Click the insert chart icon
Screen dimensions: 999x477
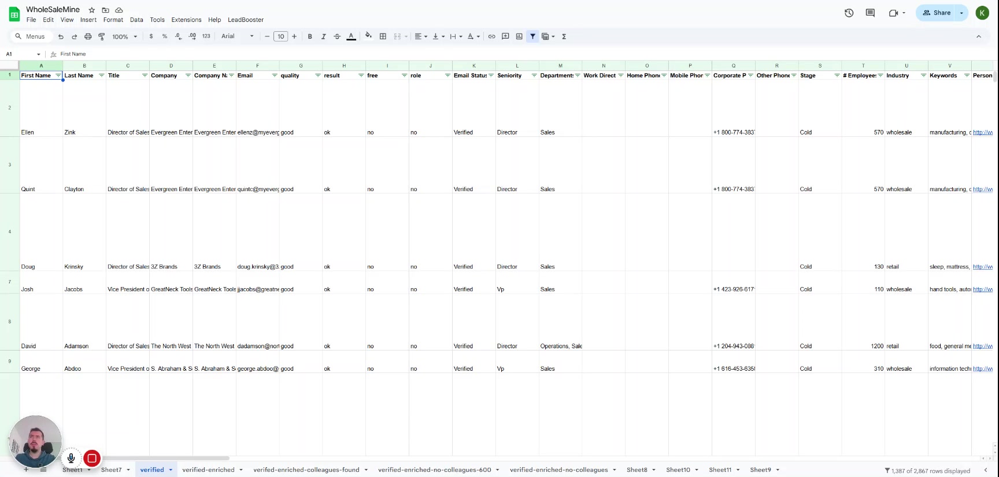tap(519, 36)
